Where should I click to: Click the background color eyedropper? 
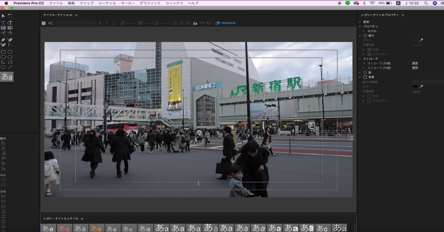(421, 86)
